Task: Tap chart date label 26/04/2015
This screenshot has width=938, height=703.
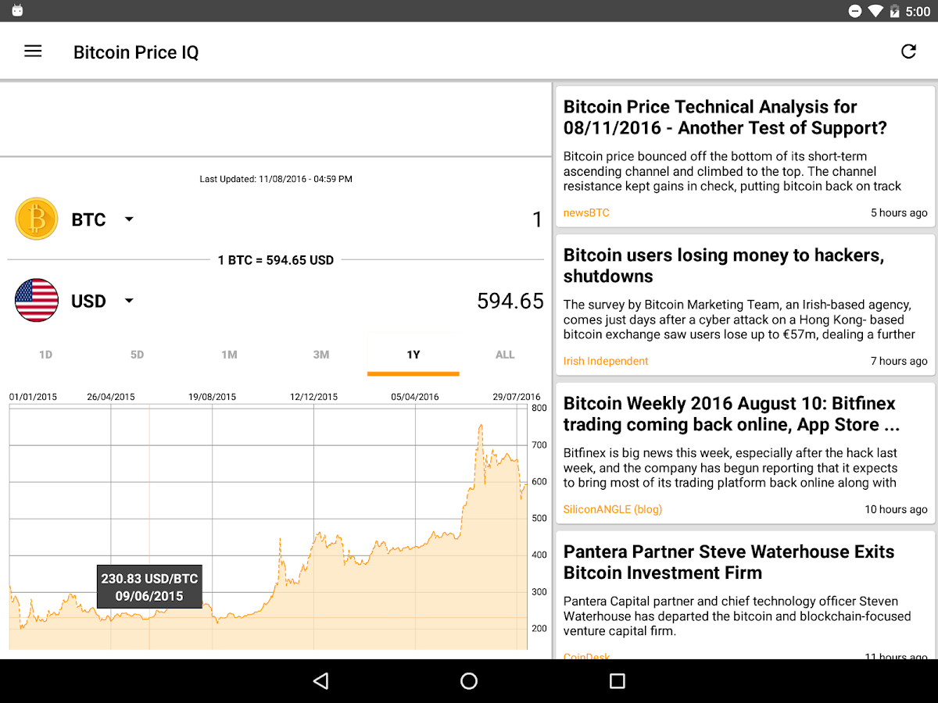Action: click(x=110, y=397)
